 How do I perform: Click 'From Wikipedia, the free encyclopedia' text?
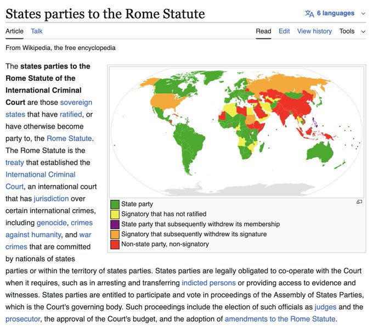60,48
